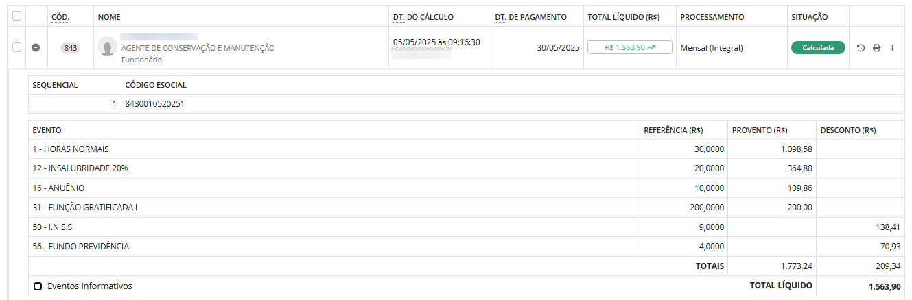Check the row checkbox for employee 843
The height and width of the screenshot is (300, 912).
[x=17, y=47]
